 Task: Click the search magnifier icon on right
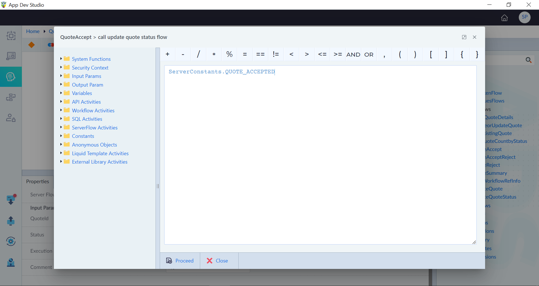click(528, 60)
